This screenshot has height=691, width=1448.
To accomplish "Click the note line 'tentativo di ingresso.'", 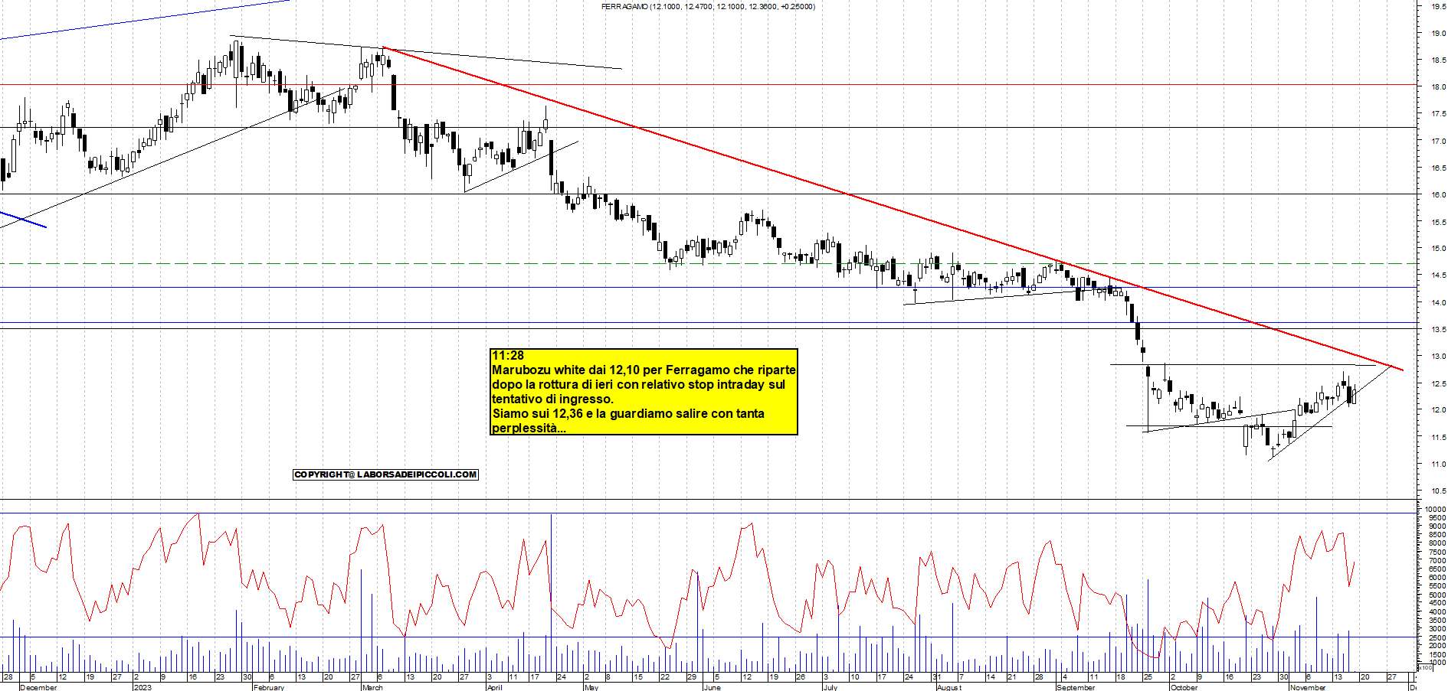I will click(552, 399).
